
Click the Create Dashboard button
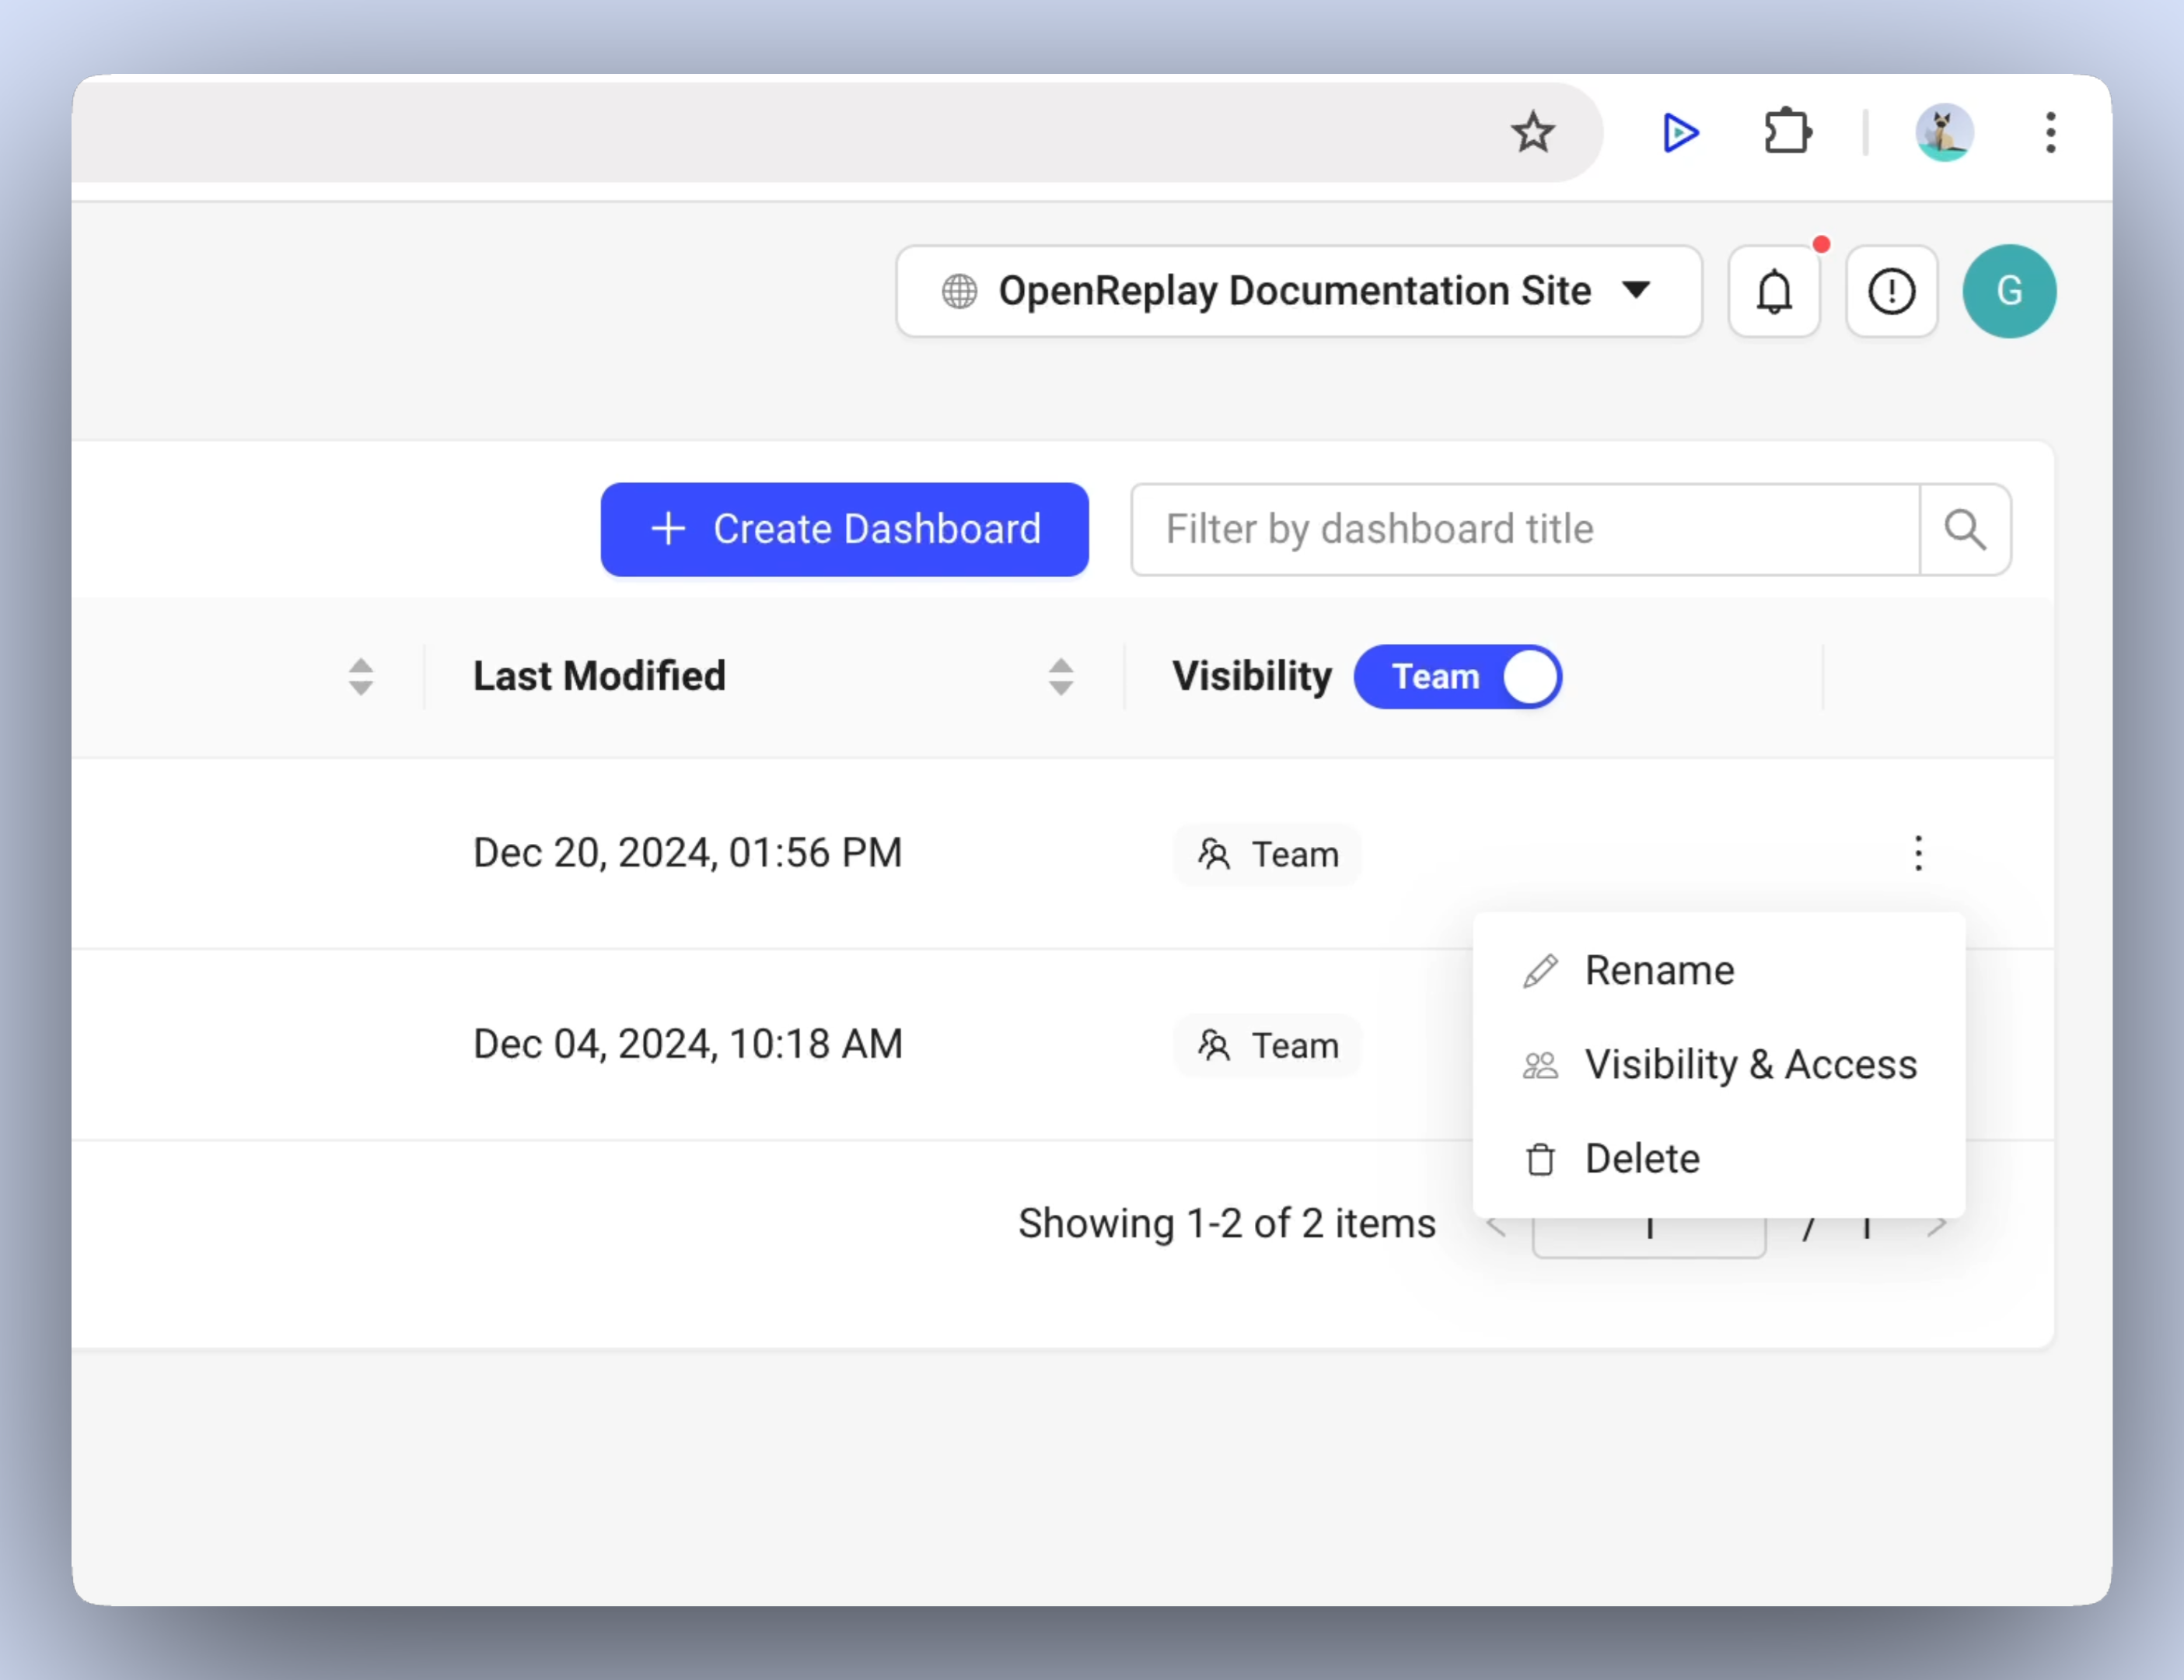845,527
